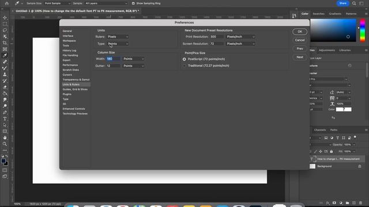Select the Move tool

(x=5, y=18)
